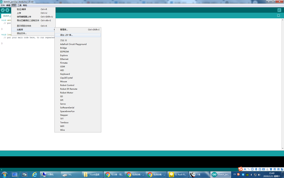Include the Robot IR Remote library

pos(78,89)
